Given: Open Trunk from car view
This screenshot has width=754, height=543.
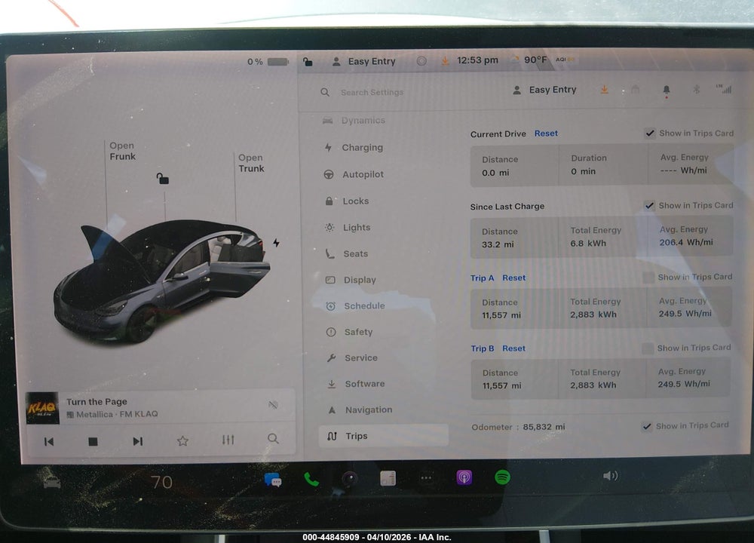Looking at the screenshot, I should point(251,163).
